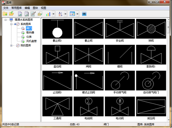Select the 截止阀 bowtie block thumbnail

(x=88, y=29)
